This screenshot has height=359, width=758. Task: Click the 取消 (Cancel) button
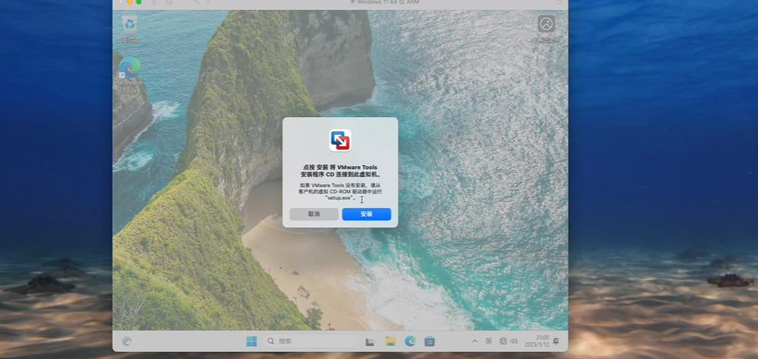pyautogui.click(x=314, y=214)
